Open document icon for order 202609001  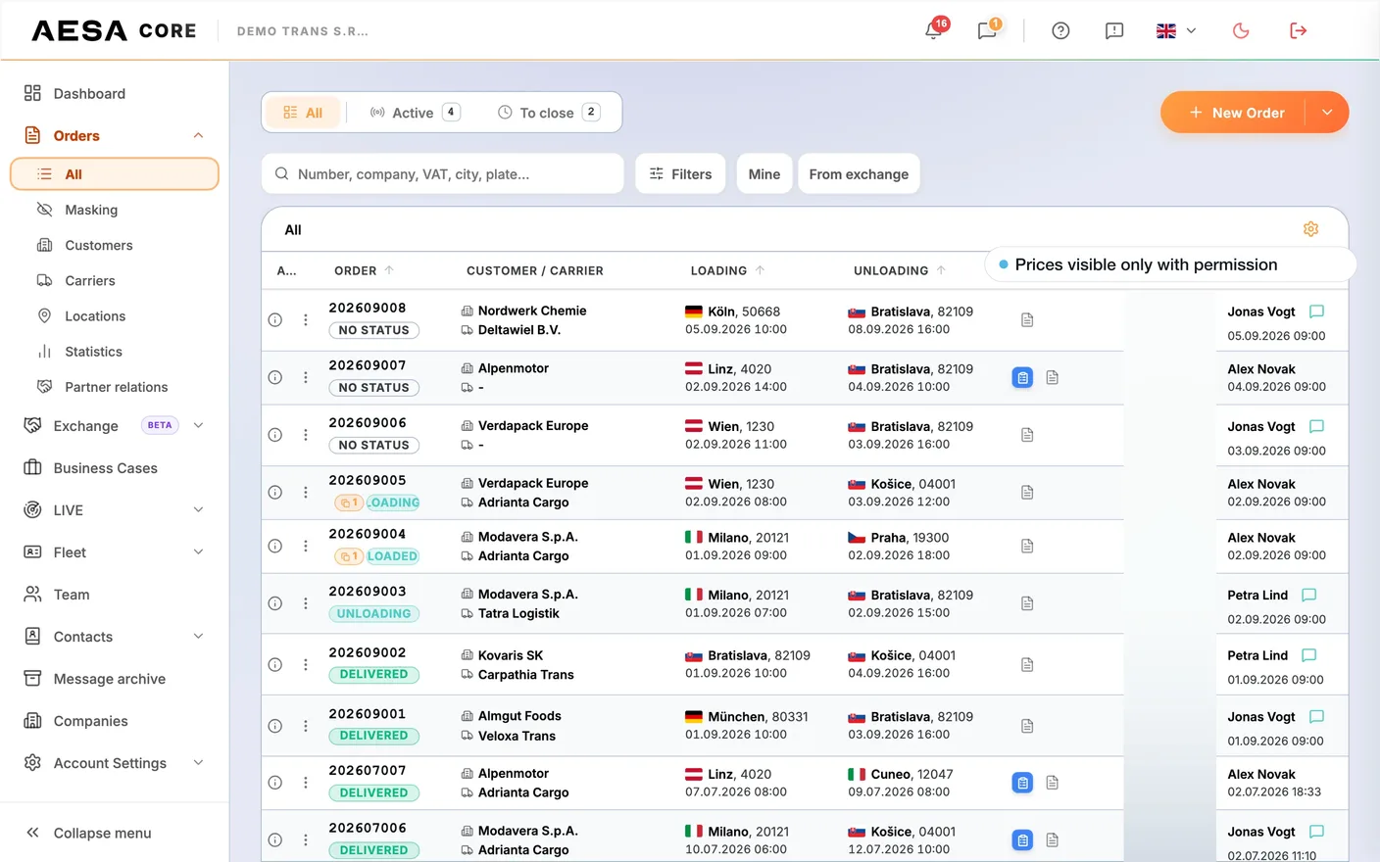click(1027, 726)
